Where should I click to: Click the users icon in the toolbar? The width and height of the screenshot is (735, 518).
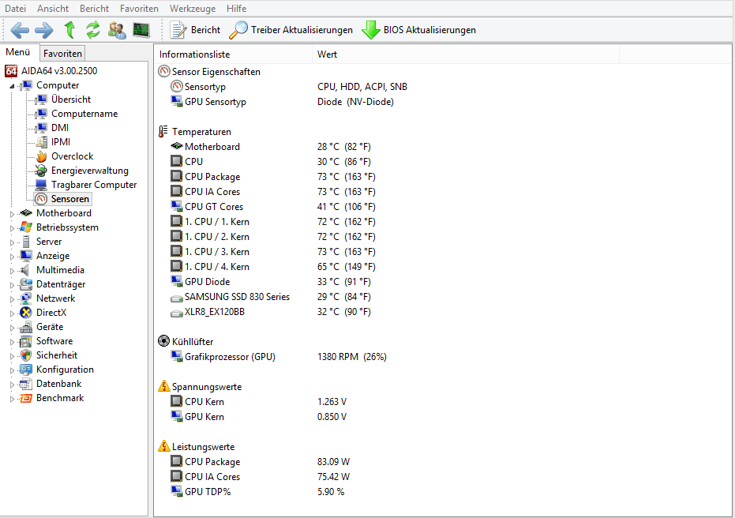pyautogui.click(x=117, y=30)
